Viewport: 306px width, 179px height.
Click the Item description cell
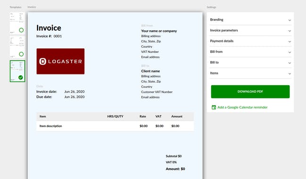coord(51,126)
